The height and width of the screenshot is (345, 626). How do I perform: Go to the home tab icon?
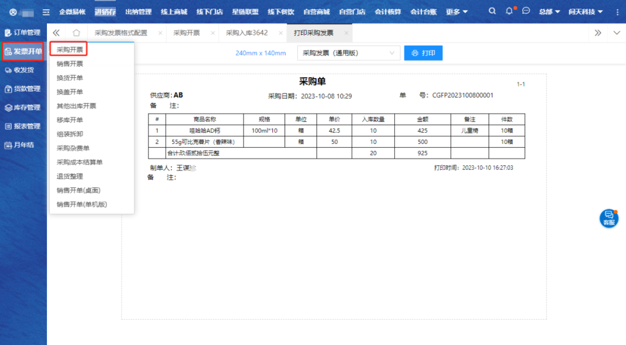tap(77, 33)
